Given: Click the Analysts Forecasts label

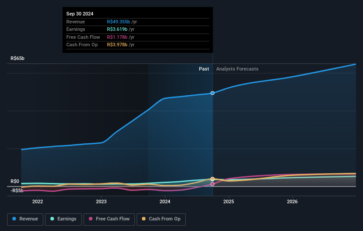Looking at the screenshot, I should [x=237, y=69].
